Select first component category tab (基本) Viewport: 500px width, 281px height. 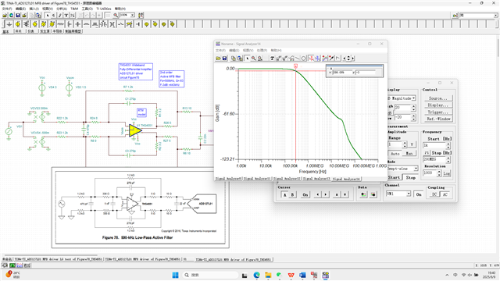(6, 31)
